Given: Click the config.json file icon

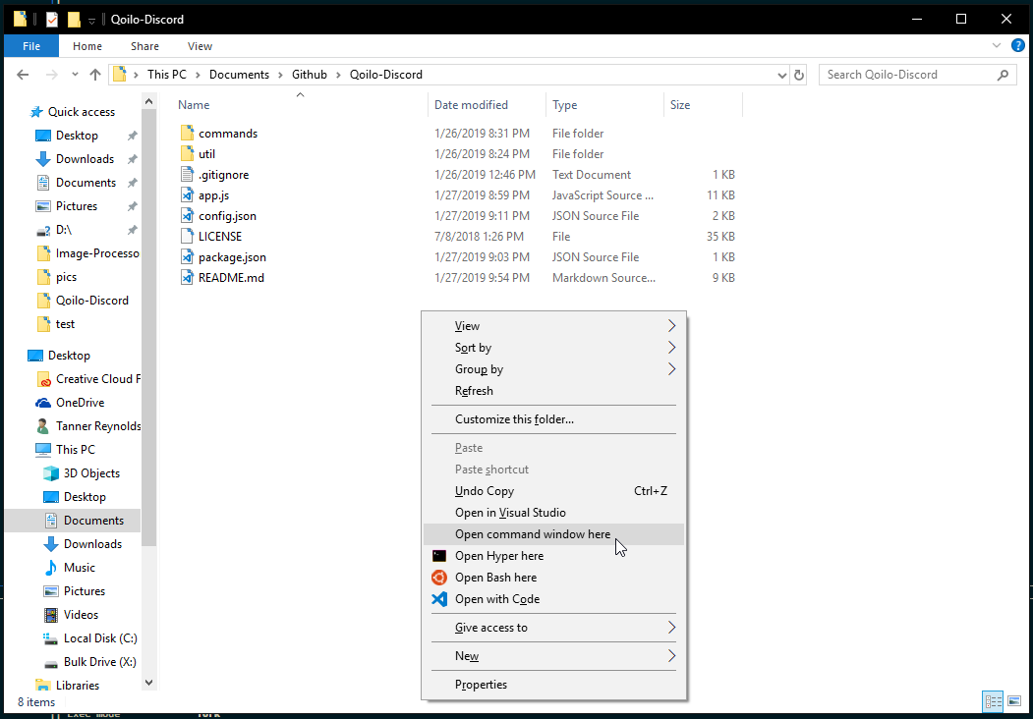Looking at the screenshot, I should coord(188,216).
